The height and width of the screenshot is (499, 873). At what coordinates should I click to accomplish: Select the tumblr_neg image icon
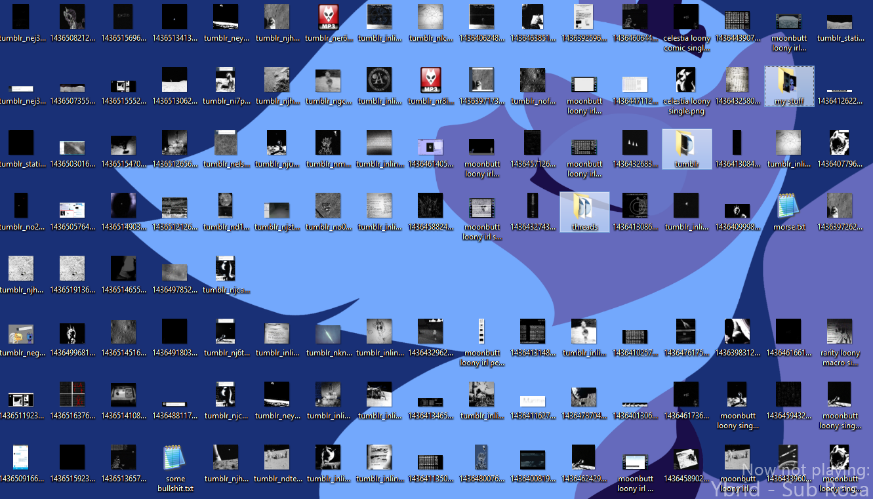pyautogui.click(x=22, y=333)
